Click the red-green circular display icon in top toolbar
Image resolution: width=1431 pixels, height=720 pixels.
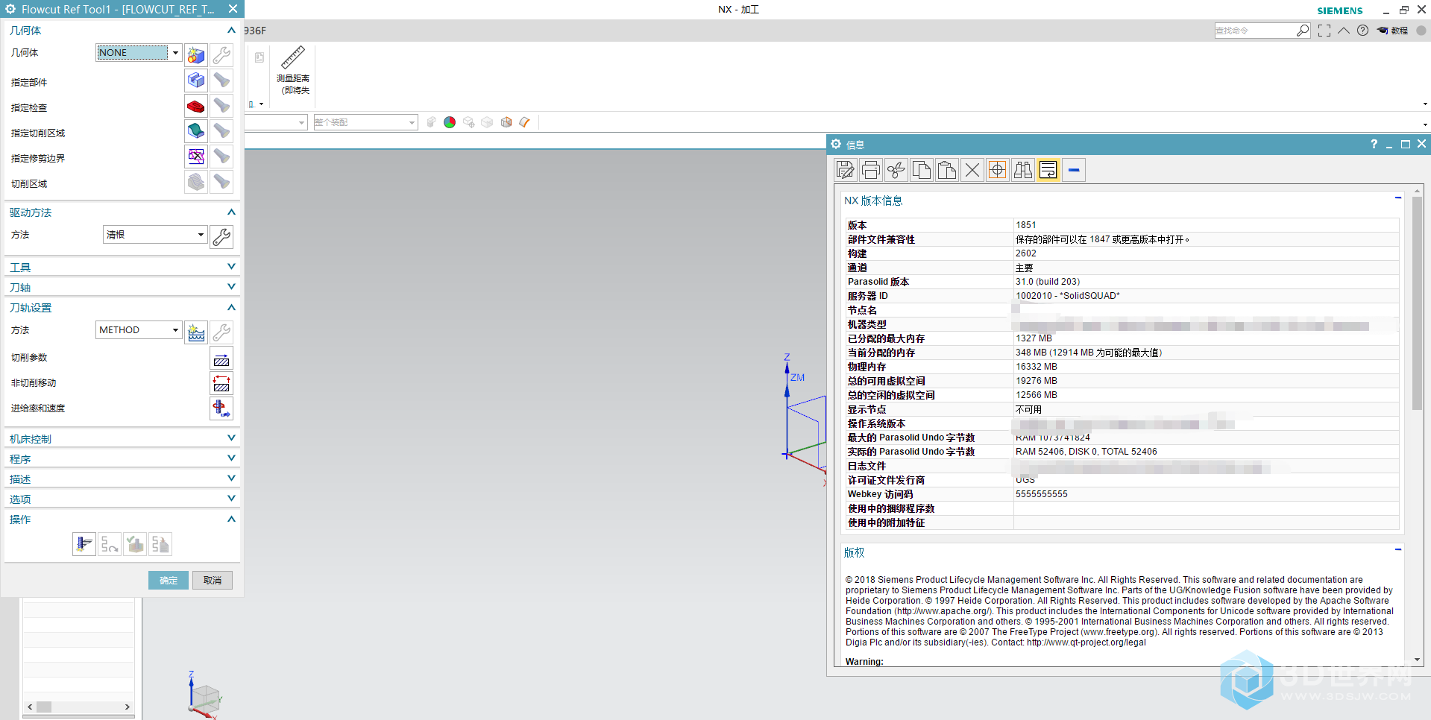[x=450, y=122]
